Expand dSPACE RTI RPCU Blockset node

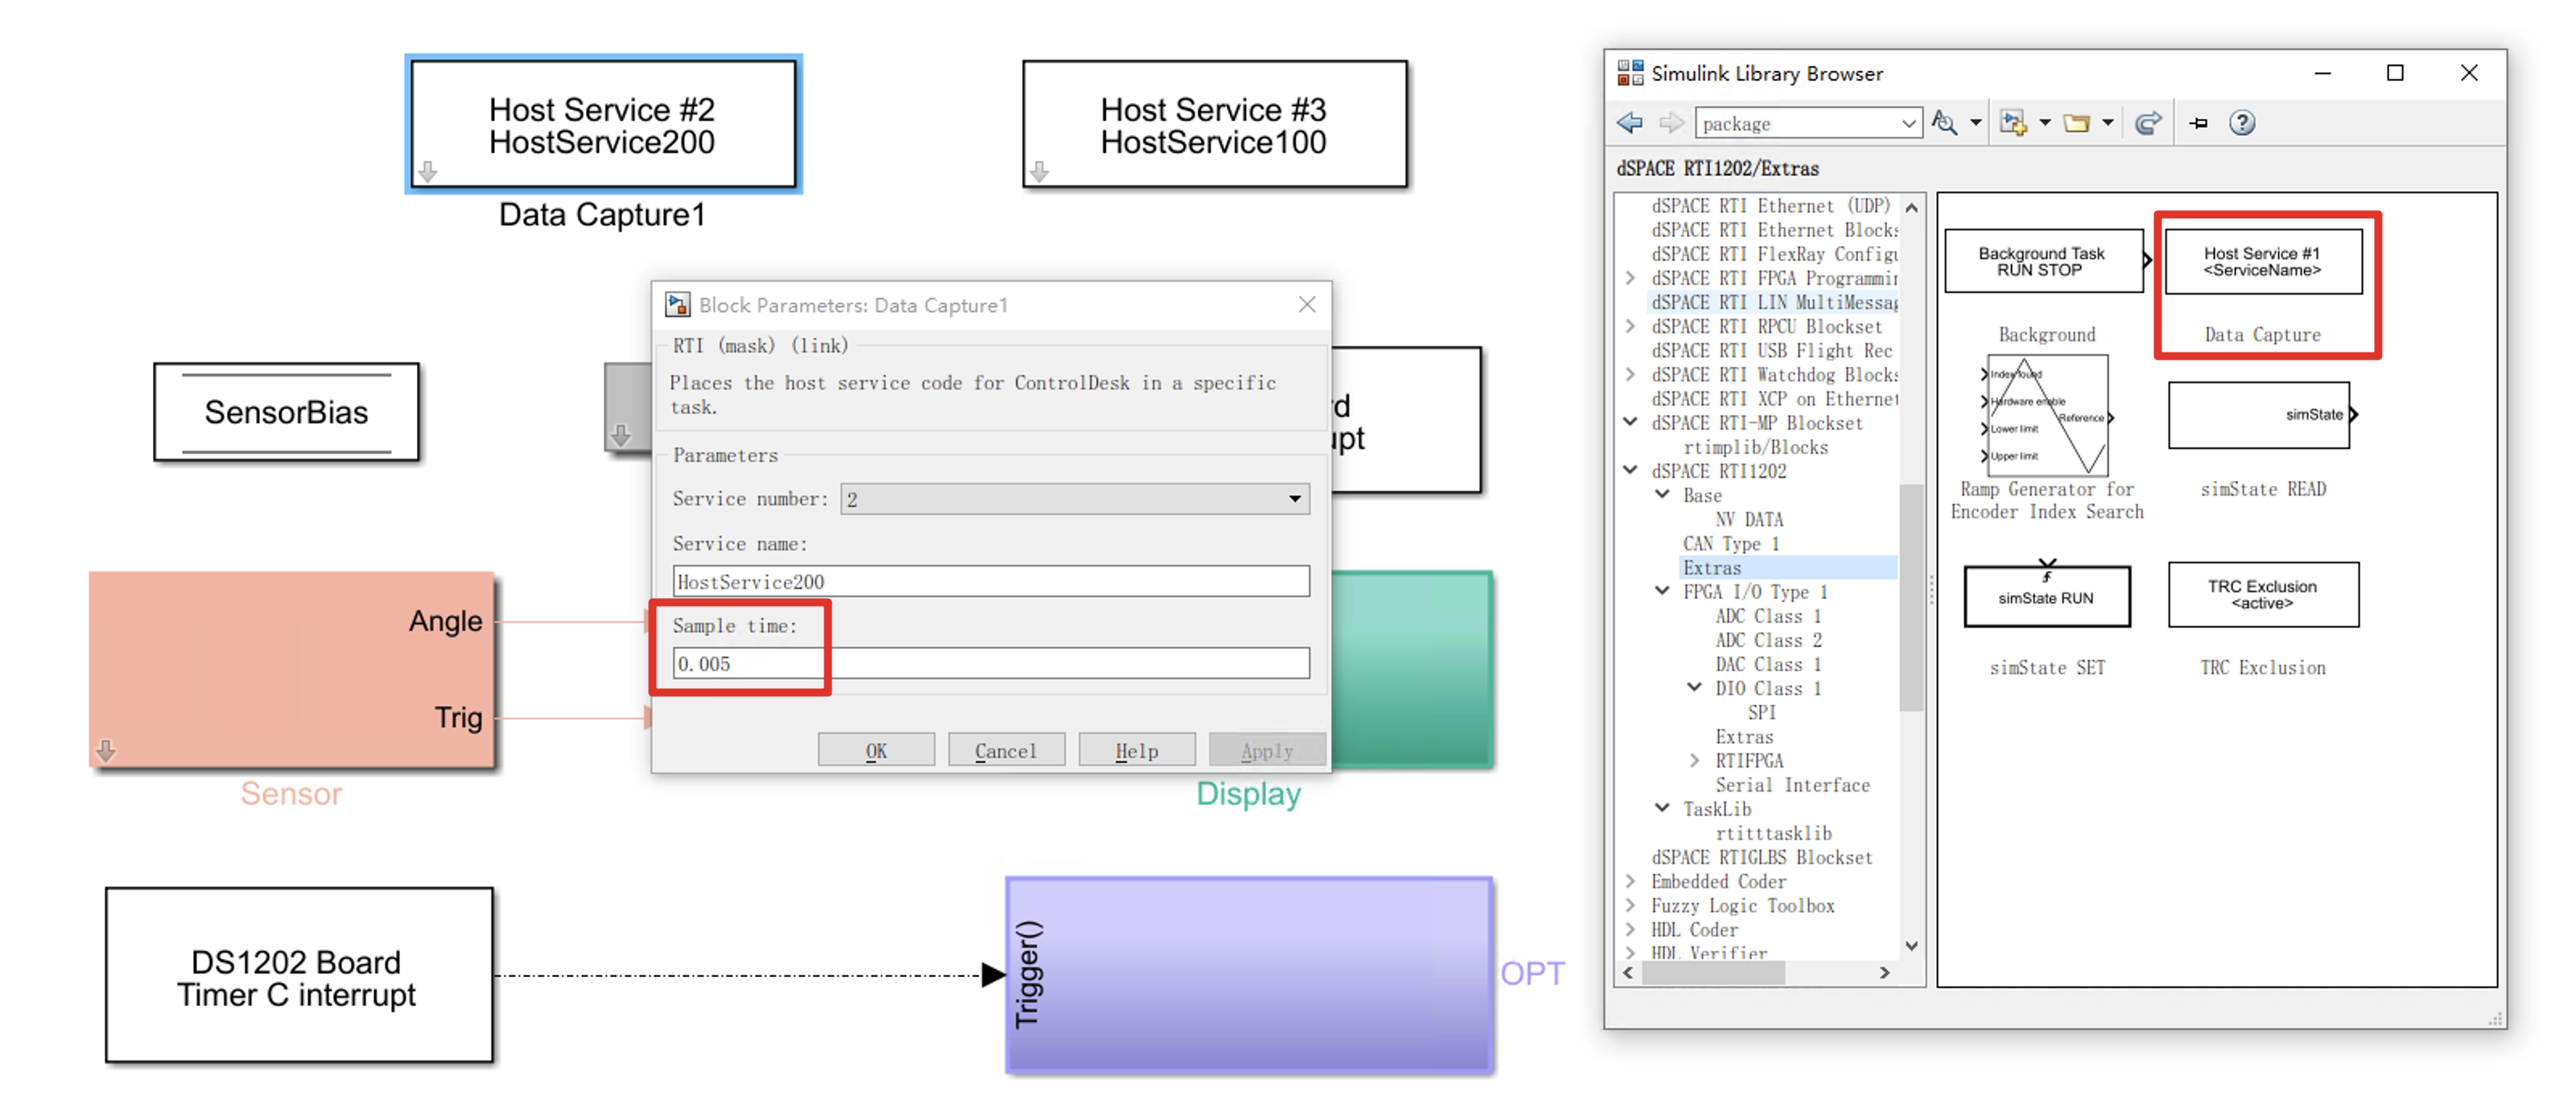pos(1631,326)
